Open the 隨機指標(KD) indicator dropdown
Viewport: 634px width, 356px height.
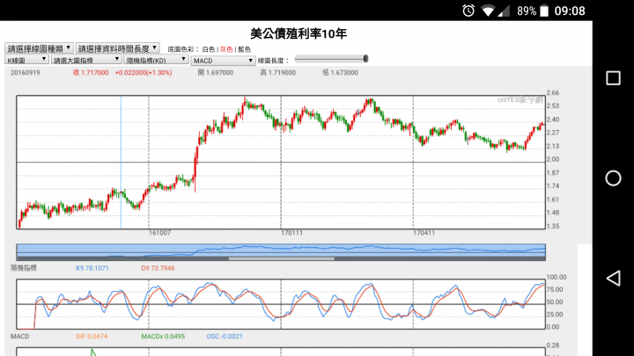(156, 60)
